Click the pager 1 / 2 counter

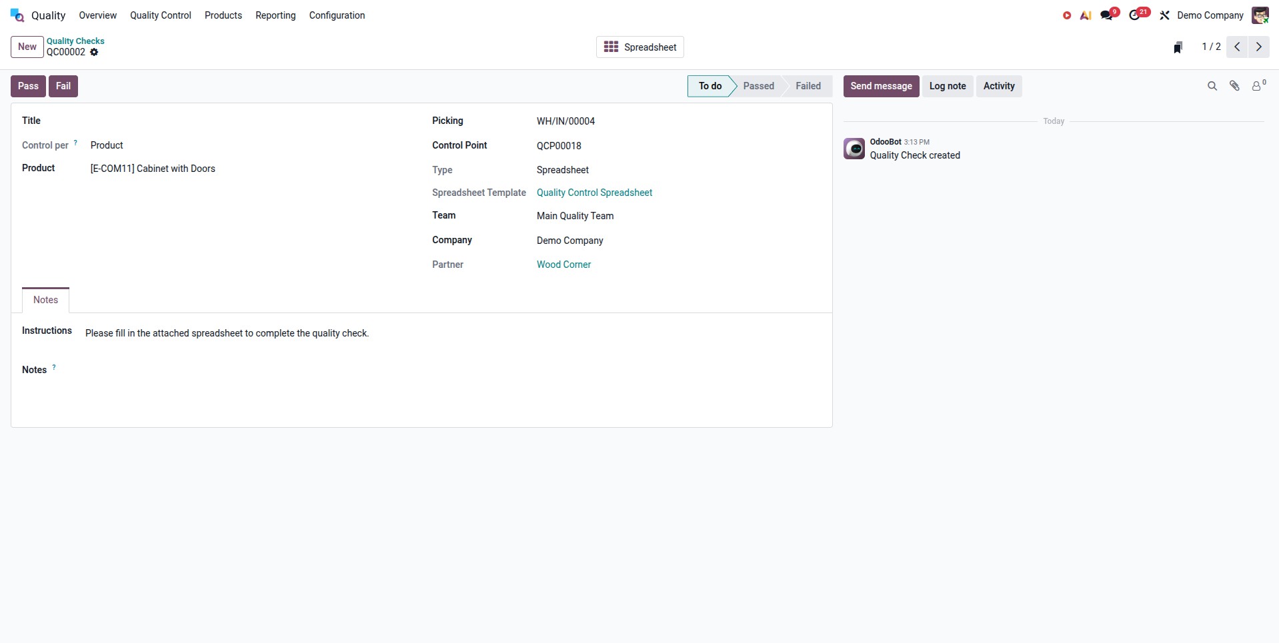(1211, 47)
